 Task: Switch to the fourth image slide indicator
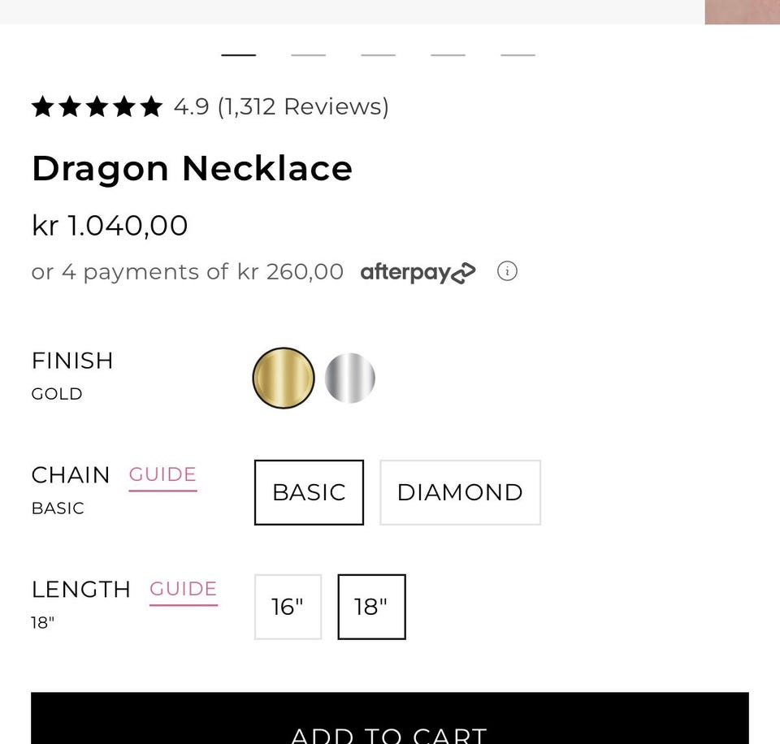pos(448,55)
